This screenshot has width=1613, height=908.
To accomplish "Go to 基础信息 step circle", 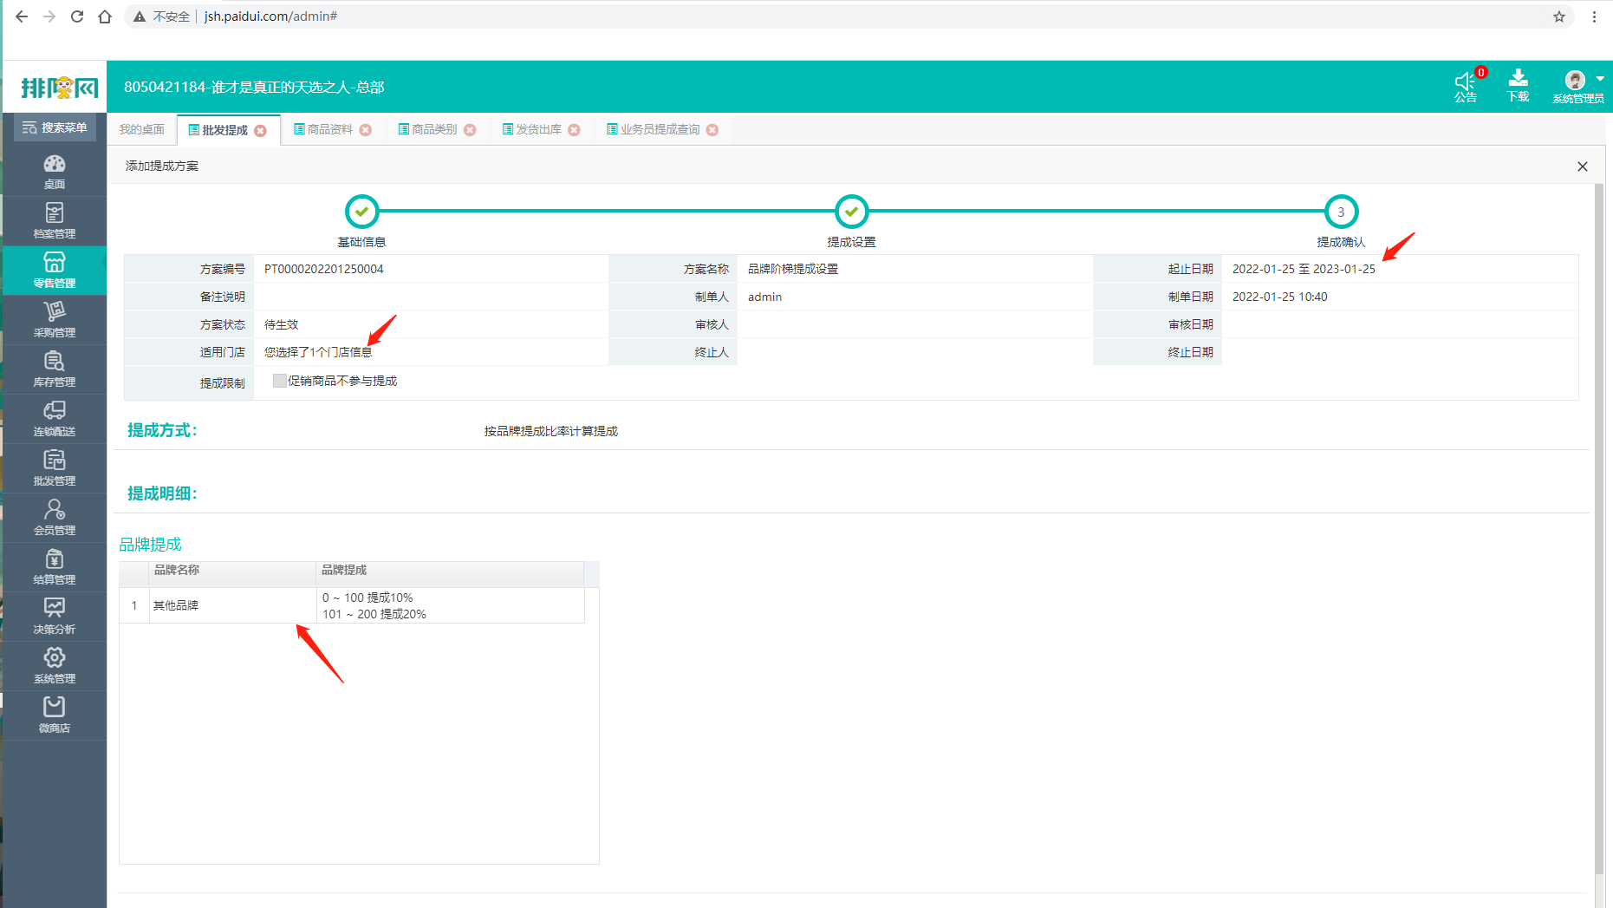I will 362,211.
